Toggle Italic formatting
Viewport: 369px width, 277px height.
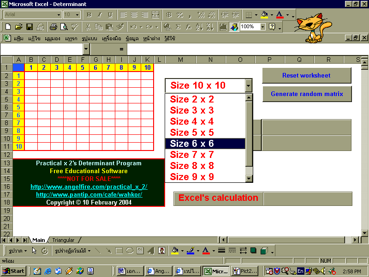(99, 15)
